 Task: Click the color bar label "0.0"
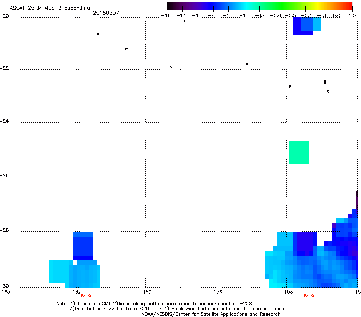[x=337, y=16]
